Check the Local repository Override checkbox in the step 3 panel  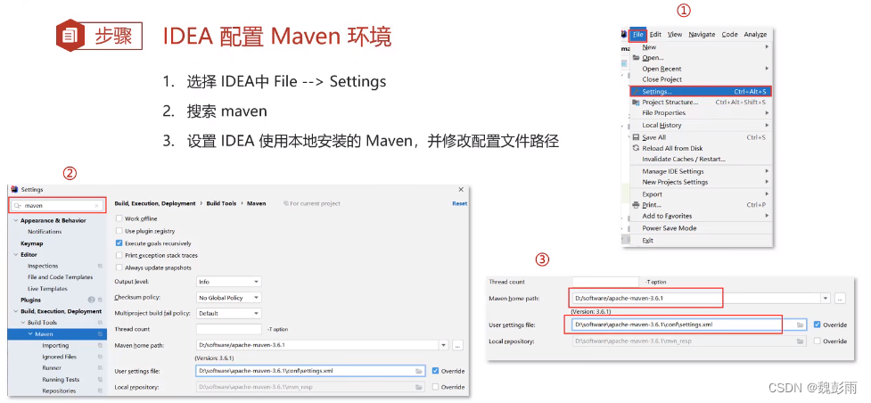[817, 341]
